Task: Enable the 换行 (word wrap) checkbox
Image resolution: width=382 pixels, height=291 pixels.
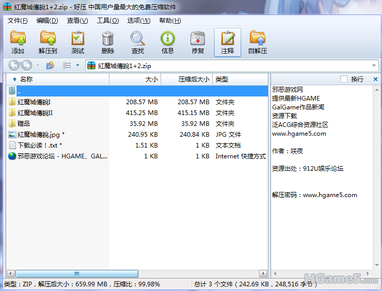Action: pyautogui.click(x=344, y=79)
